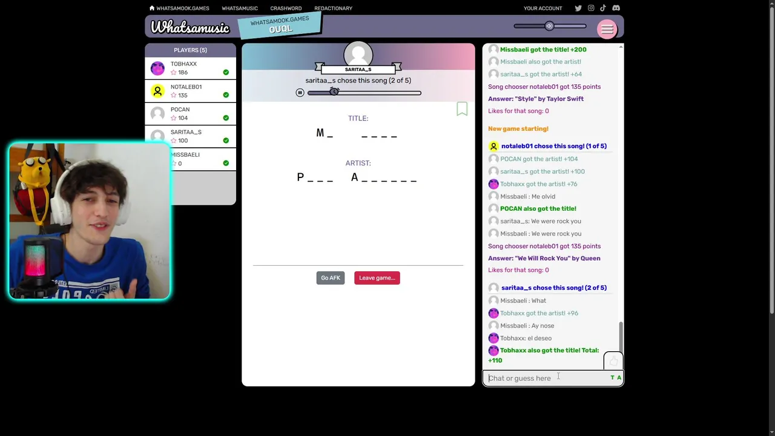The width and height of the screenshot is (775, 436).
Task: Click the star icon by POCAN's score
Action: point(174,118)
